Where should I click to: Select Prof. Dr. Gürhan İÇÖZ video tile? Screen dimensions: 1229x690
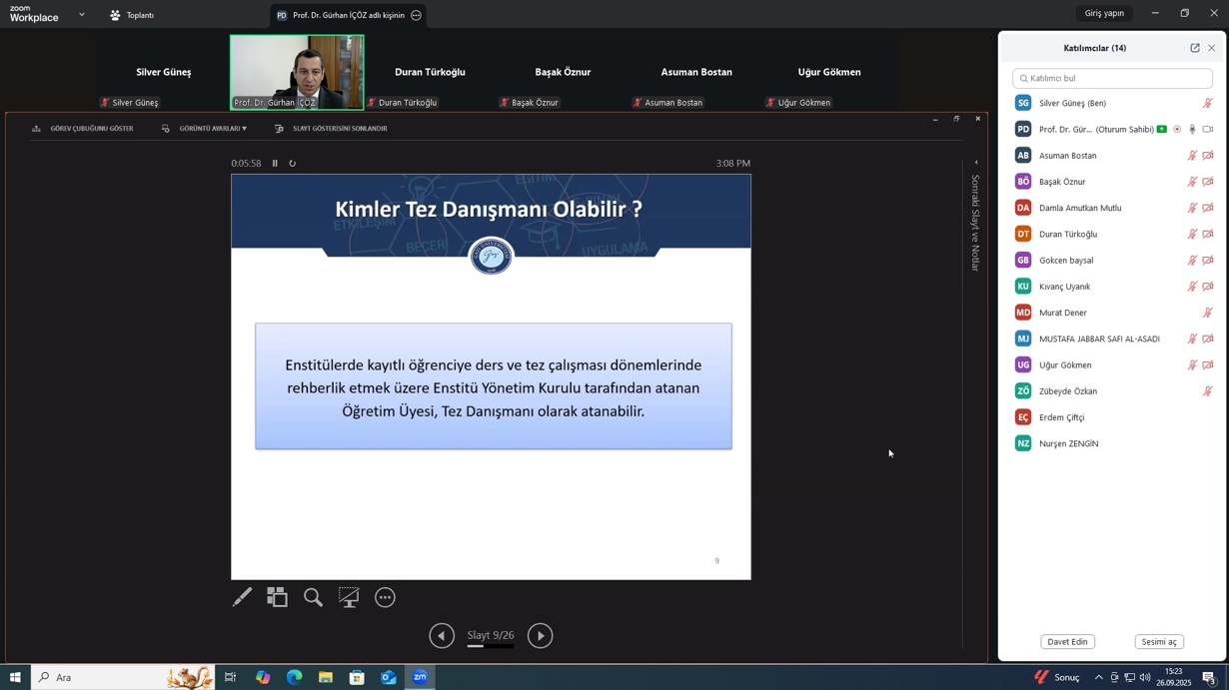(297, 72)
